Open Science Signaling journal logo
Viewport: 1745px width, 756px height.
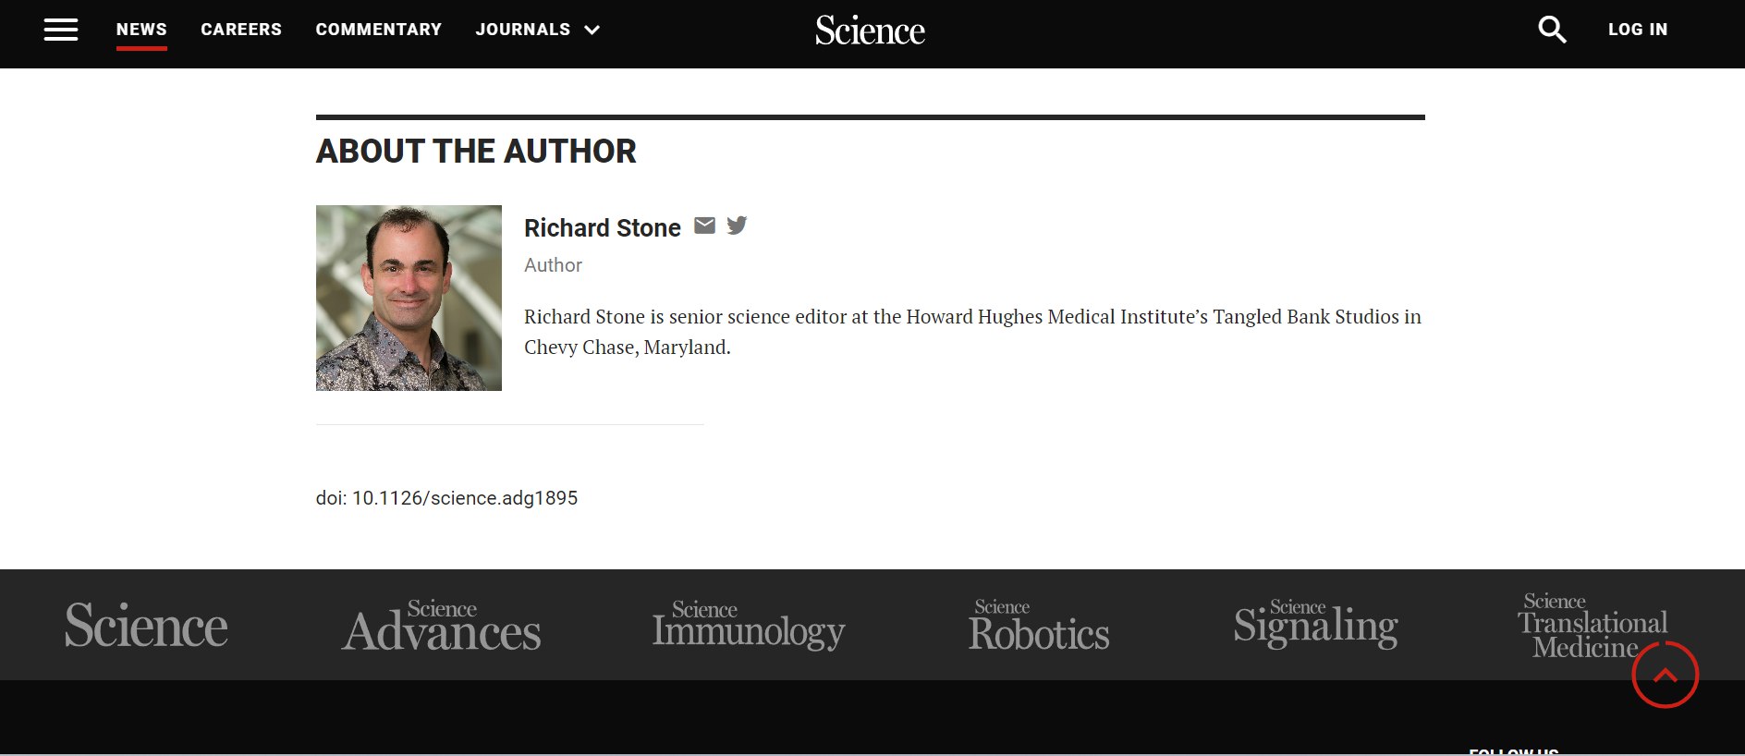click(x=1315, y=624)
